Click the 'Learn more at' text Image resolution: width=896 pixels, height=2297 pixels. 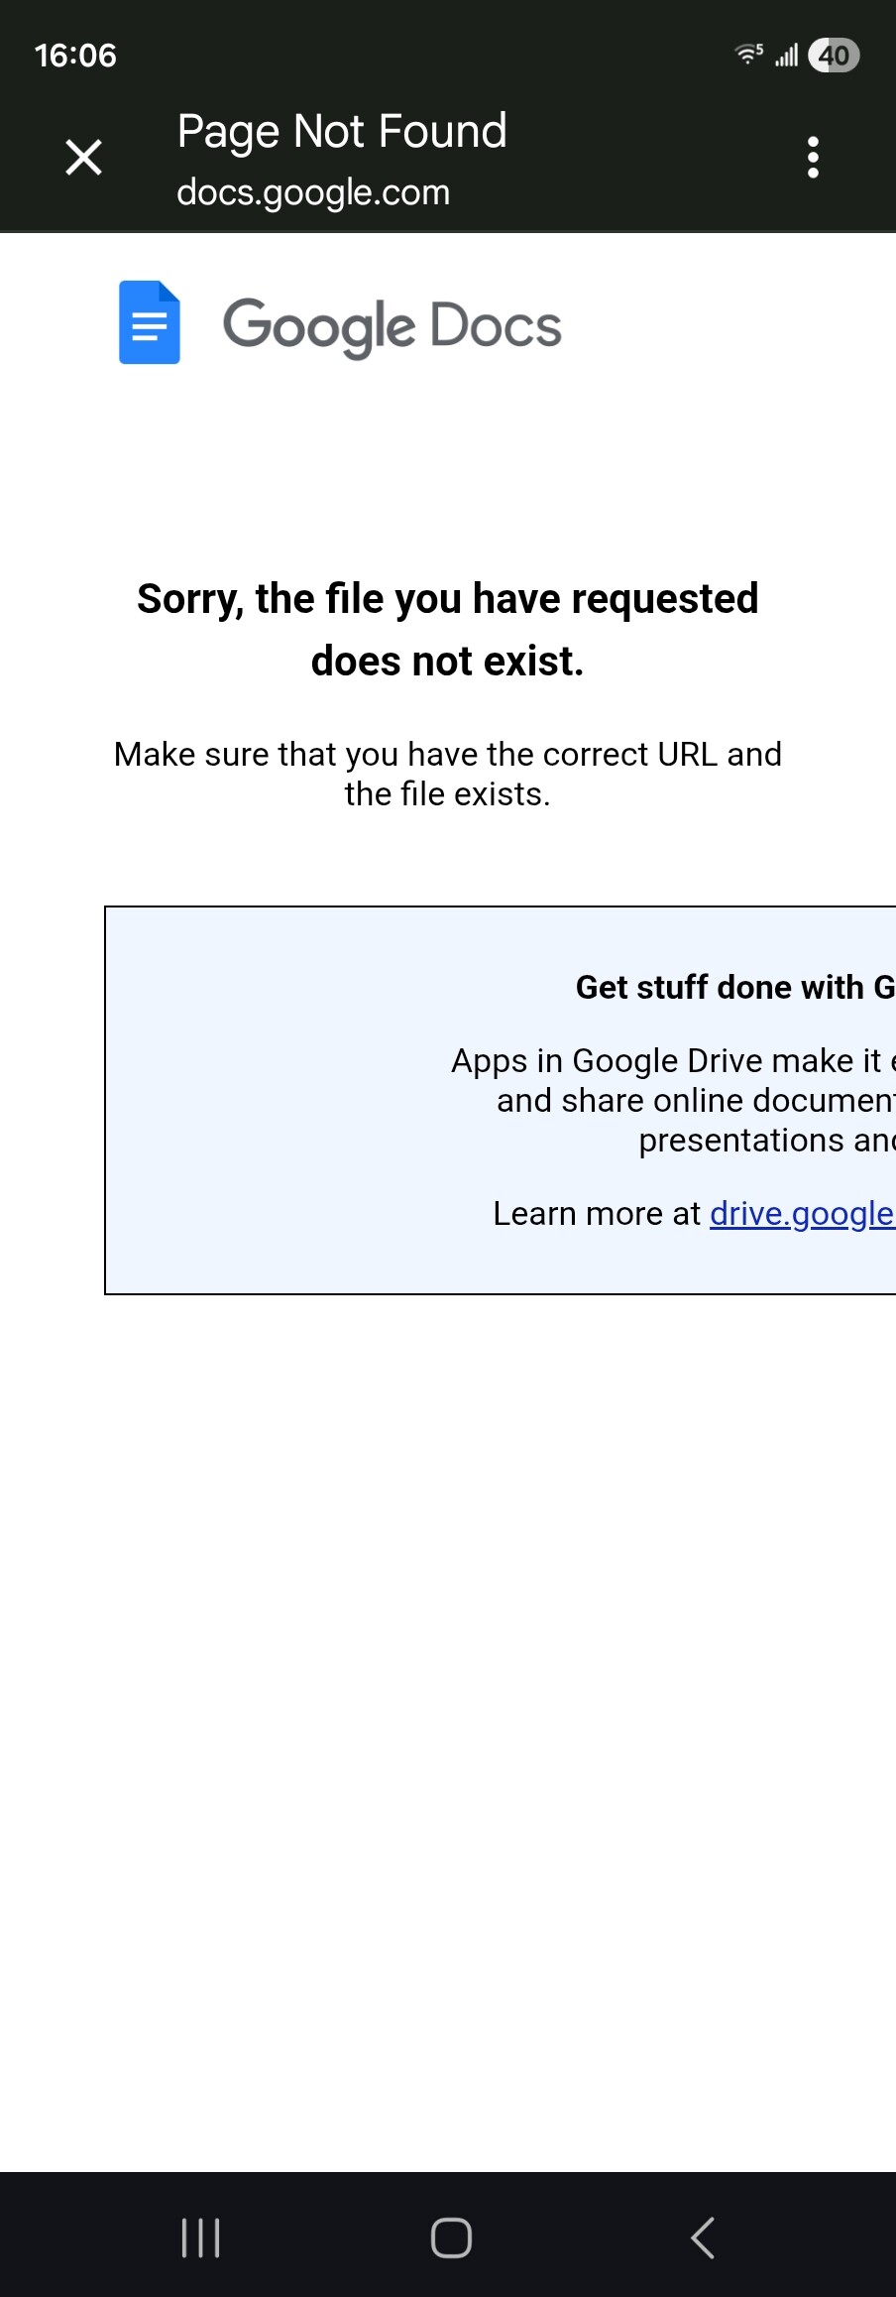click(597, 1213)
